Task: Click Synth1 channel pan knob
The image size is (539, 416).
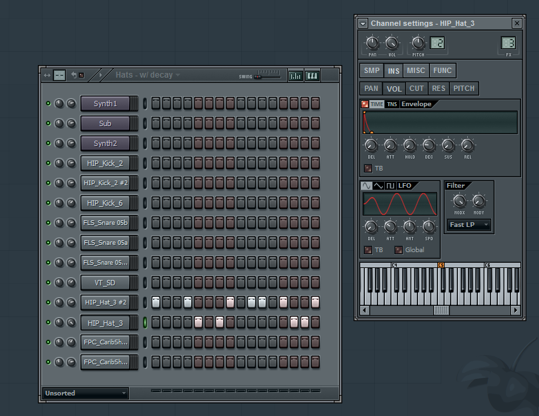Action: click(x=59, y=104)
